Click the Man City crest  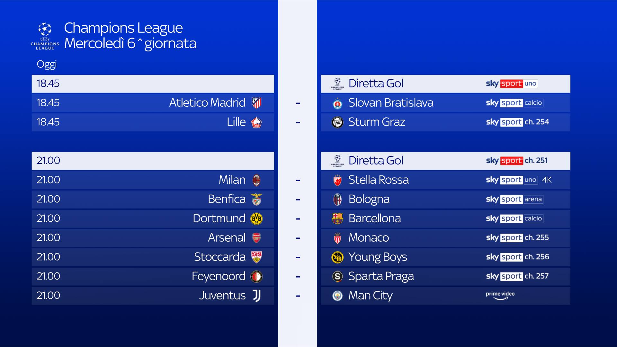(x=337, y=296)
